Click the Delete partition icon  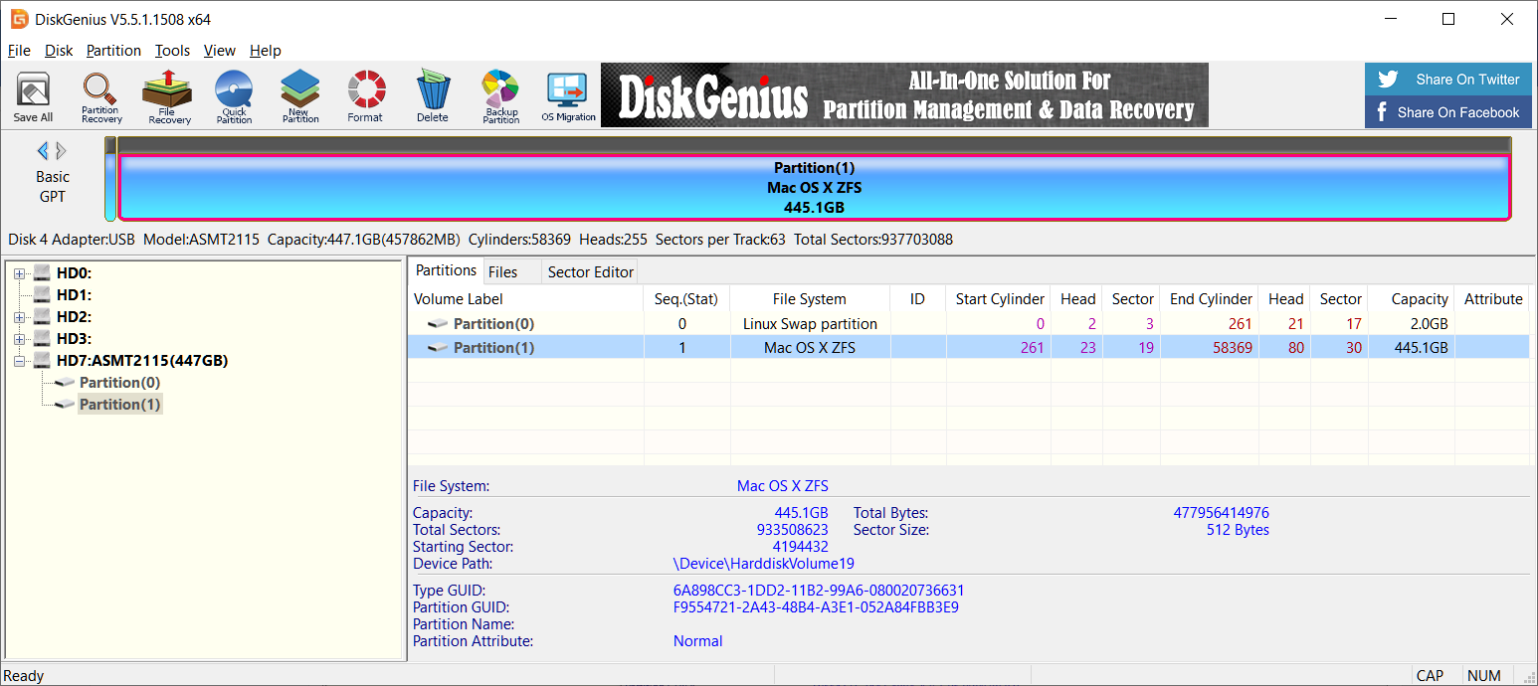click(433, 96)
